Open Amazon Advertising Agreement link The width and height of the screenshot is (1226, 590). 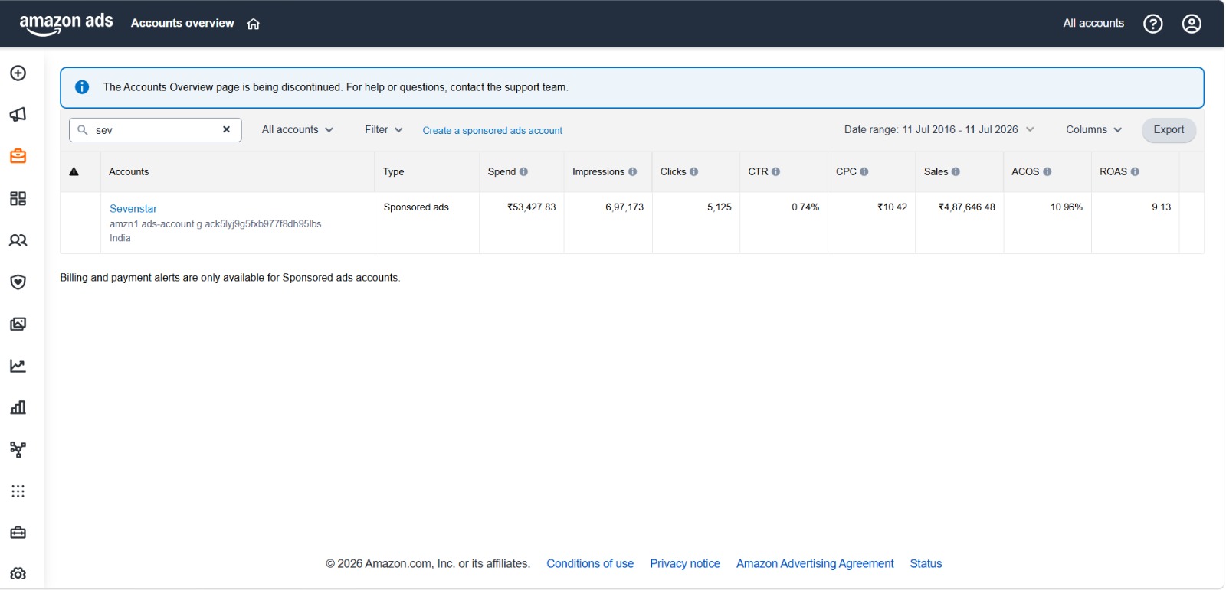pyautogui.click(x=815, y=564)
